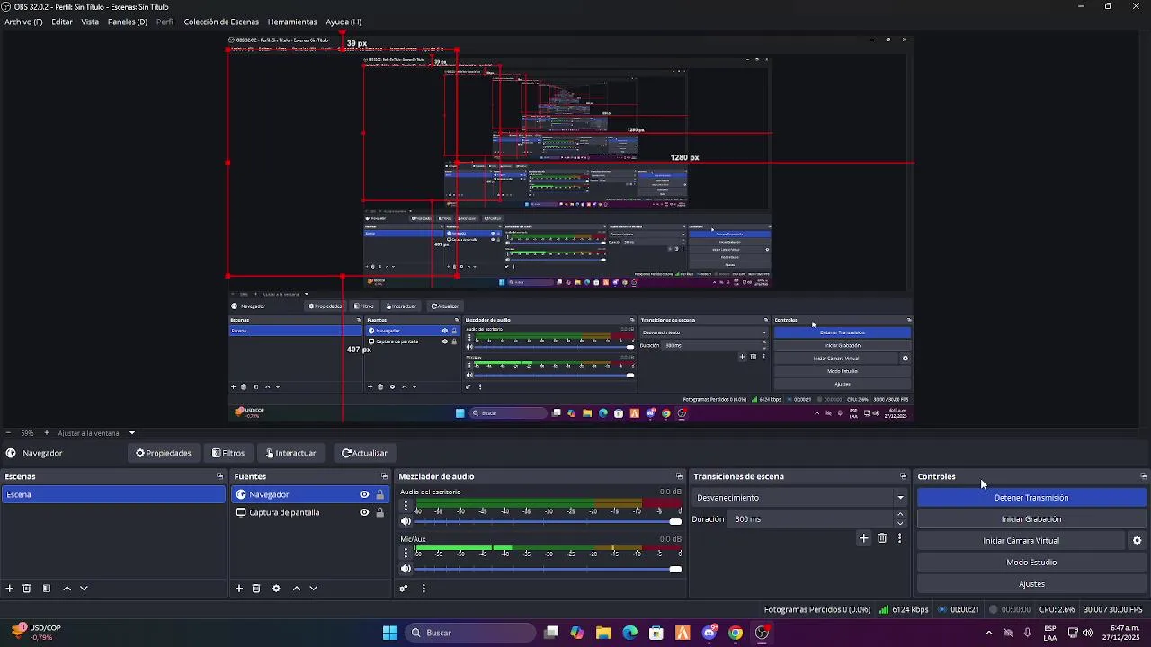Show hidden system tray icons
The width and height of the screenshot is (1151, 647).
click(x=989, y=633)
